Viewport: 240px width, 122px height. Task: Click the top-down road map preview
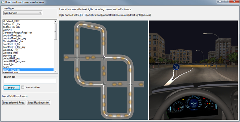click(x=104, y=70)
